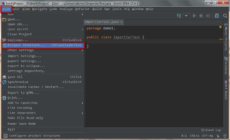Click the Project Structure icon in menu
230x140 pixels.
click(x=4, y=45)
